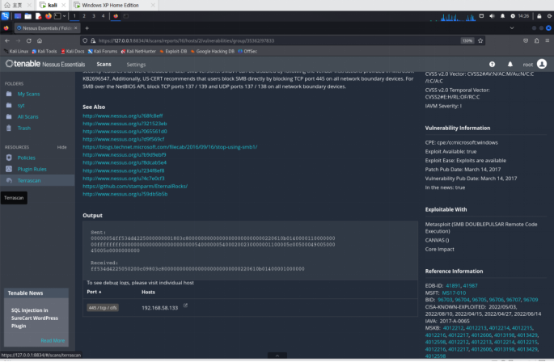Click the Nessus help question mark icon
This screenshot has height=362, width=554.
point(492,65)
